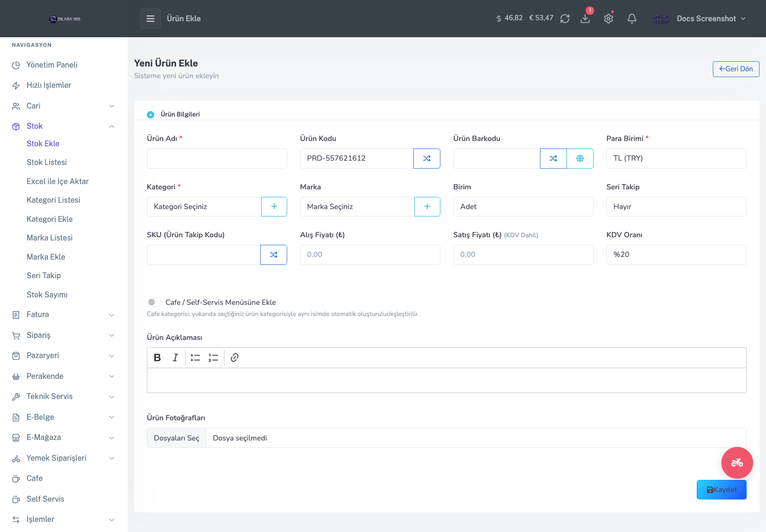The image size is (766, 532).
Task: Generate random product code with shuffle icon
Action: coord(427,159)
